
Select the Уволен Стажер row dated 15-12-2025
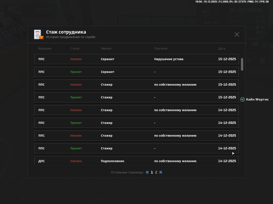(136, 85)
